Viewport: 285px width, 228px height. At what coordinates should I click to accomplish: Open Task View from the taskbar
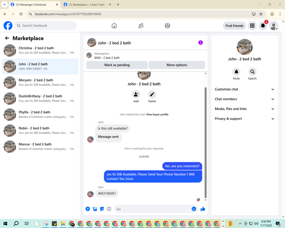(x=27, y=223)
